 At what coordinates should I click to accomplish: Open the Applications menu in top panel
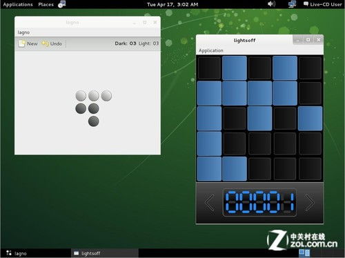(x=18, y=4)
